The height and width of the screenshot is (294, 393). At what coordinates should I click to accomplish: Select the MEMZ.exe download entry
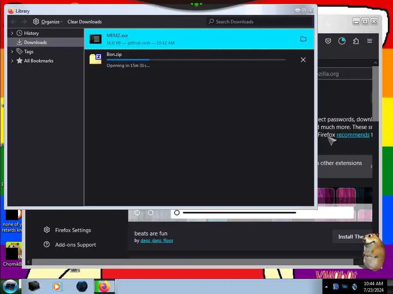pos(199,39)
